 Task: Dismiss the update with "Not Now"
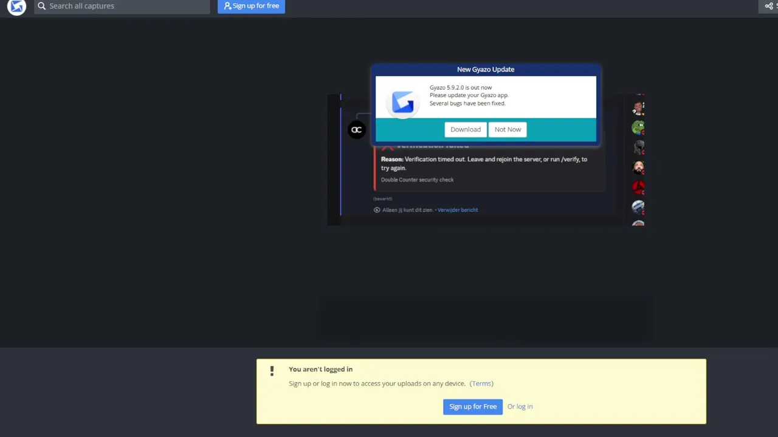508,129
